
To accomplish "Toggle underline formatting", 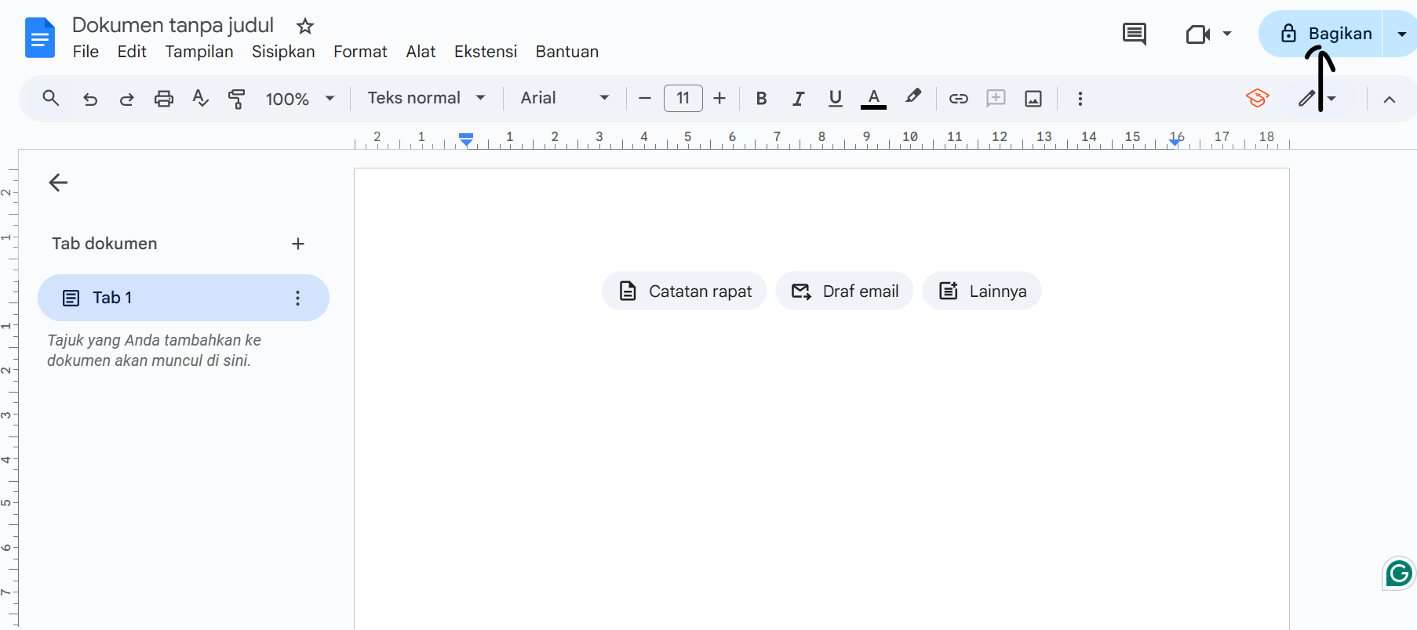I will point(835,99).
